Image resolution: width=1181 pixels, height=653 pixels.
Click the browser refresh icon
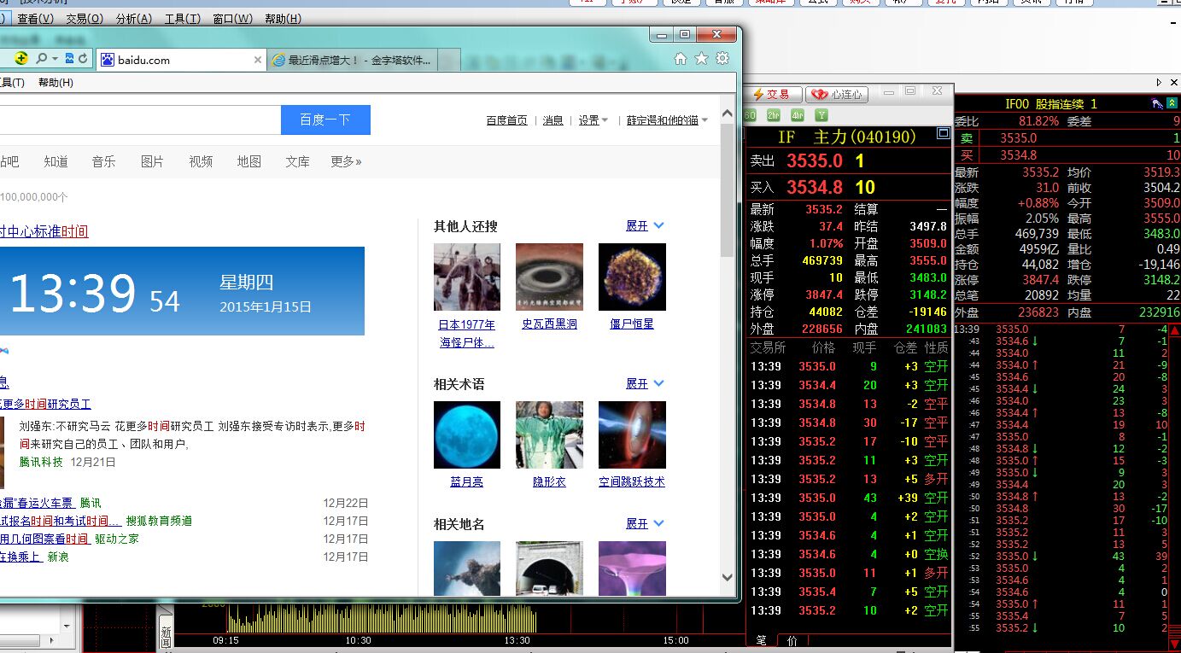coord(82,59)
